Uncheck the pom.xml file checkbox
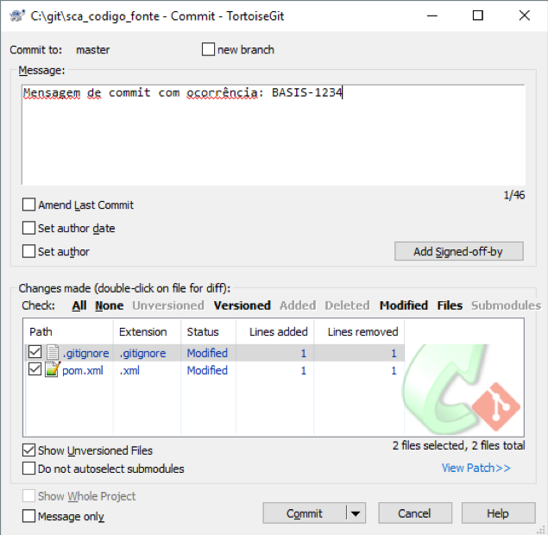The width and height of the screenshot is (548, 535). coord(35,369)
